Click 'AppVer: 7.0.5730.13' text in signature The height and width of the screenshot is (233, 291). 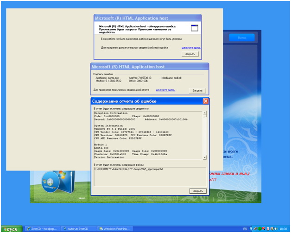click(x=140, y=78)
